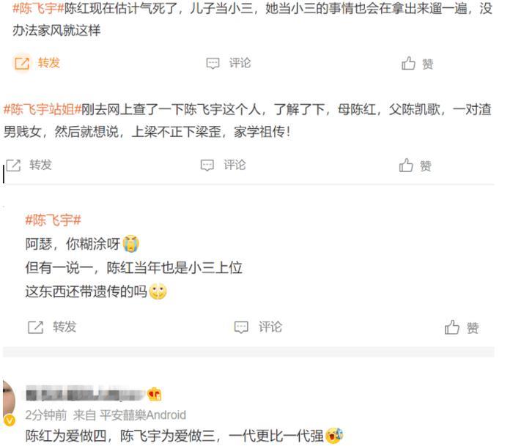
Task: Open the #陈飞宇# hashtag in first post
Action: pyautogui.click(x=38, y=8)
